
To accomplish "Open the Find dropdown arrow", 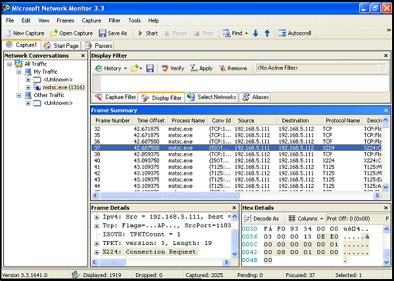I will pyautogui.click(x=246, y=33).
